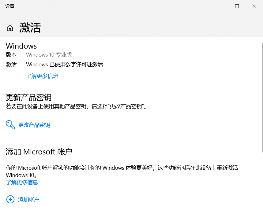The height and width of the screenshot is (211, 263).
Task: Click the Windows section heading
Action: [x=21, y=46]
